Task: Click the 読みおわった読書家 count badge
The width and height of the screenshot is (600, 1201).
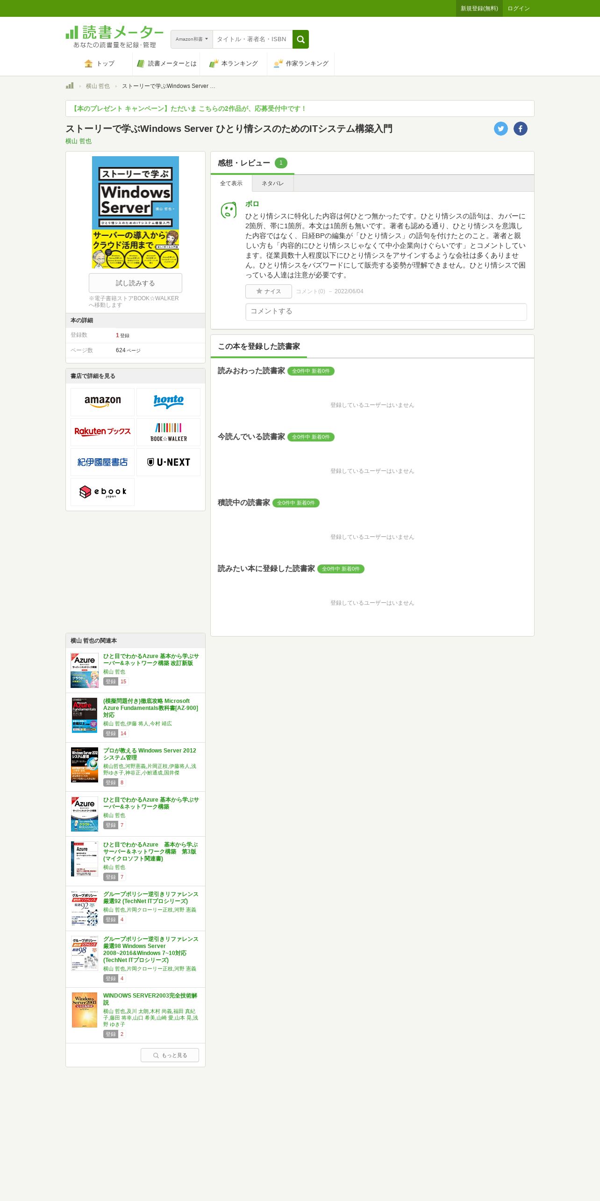Action: 311,371
